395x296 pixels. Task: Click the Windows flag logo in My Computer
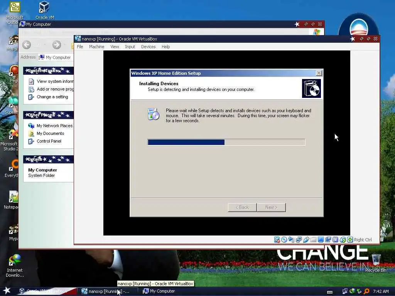[317, 32]
